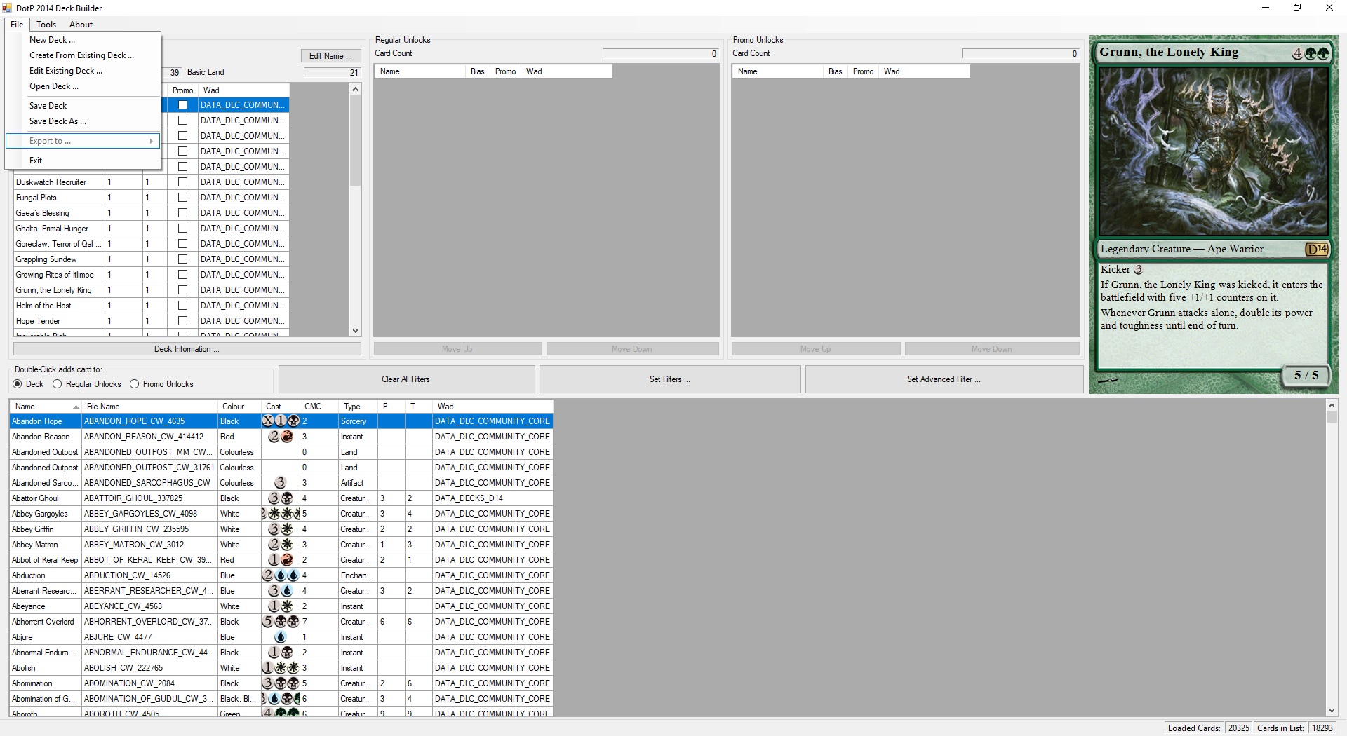Click mana cost icons of Abduction

[x=281, y=575]
